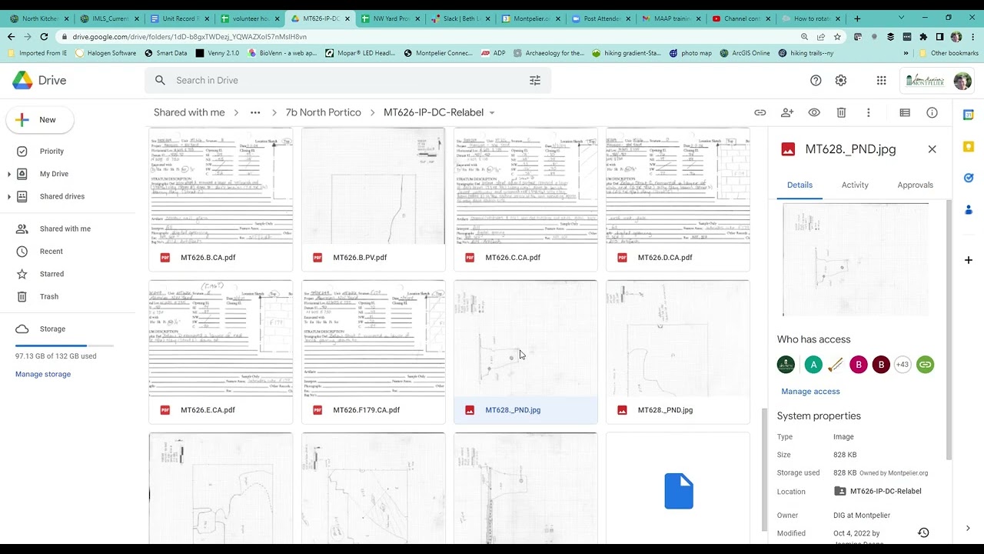Click the New button
Screen dimensions: 984x554
tap(40, 119)
